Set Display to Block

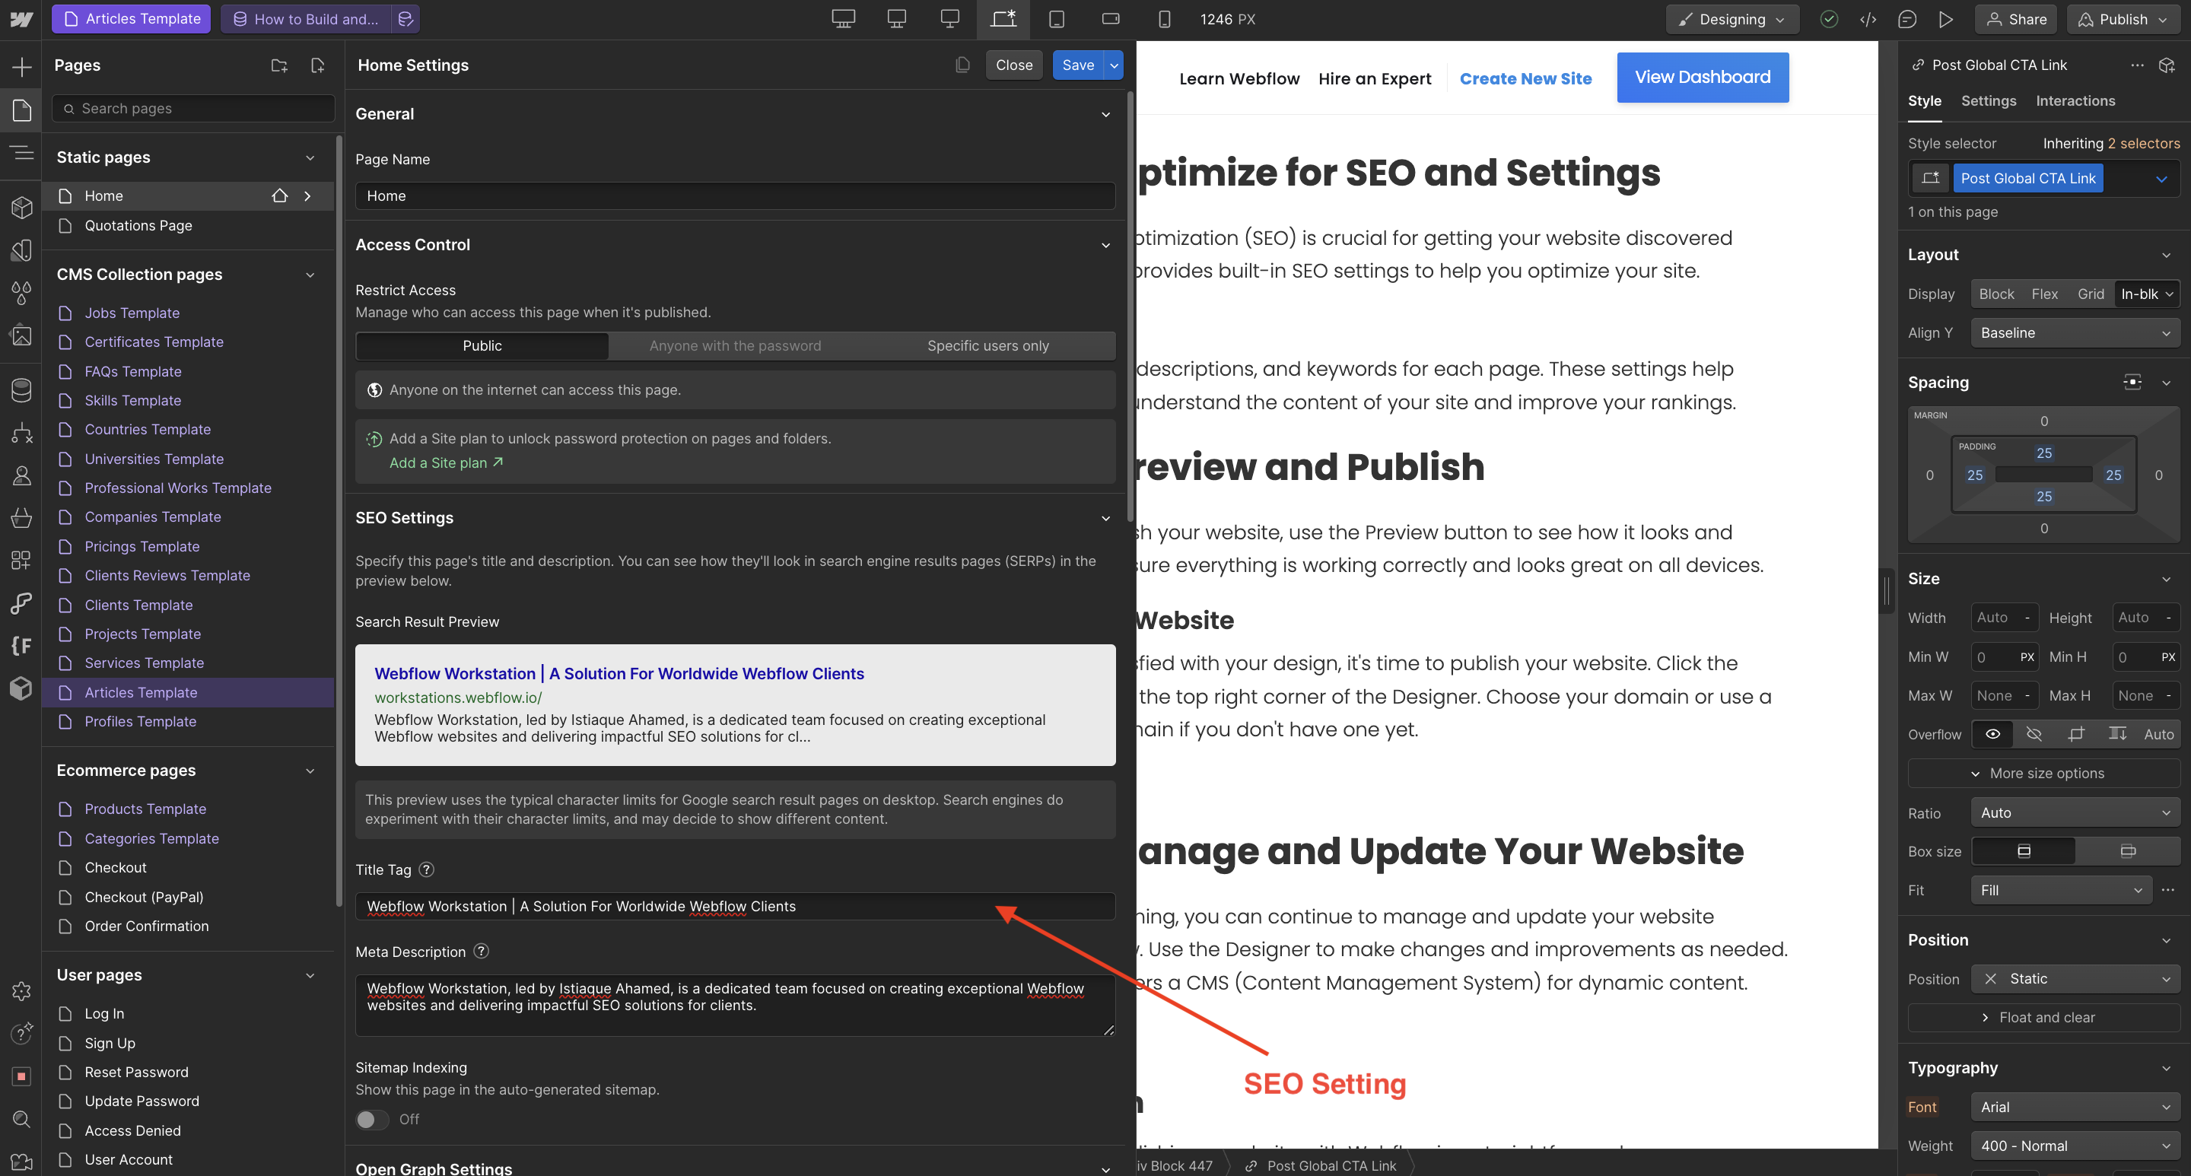[1995, 294]
